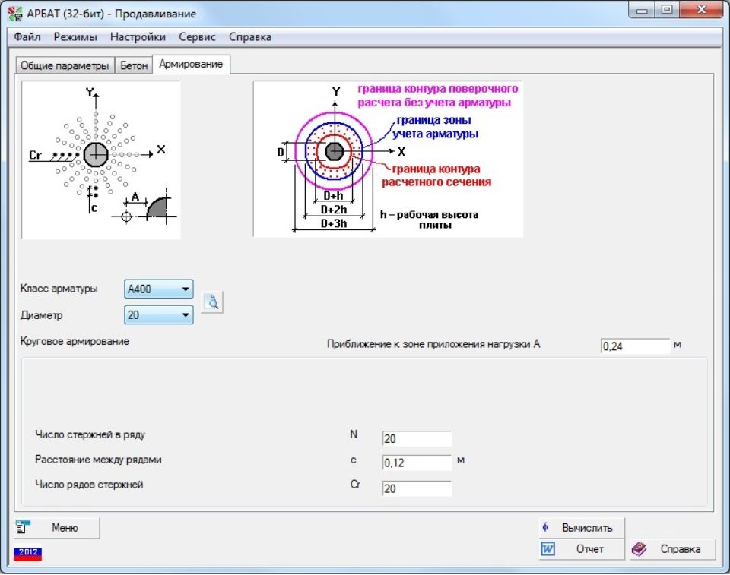Open the Режимы menu
730x575 pixels.
(75, 36)
